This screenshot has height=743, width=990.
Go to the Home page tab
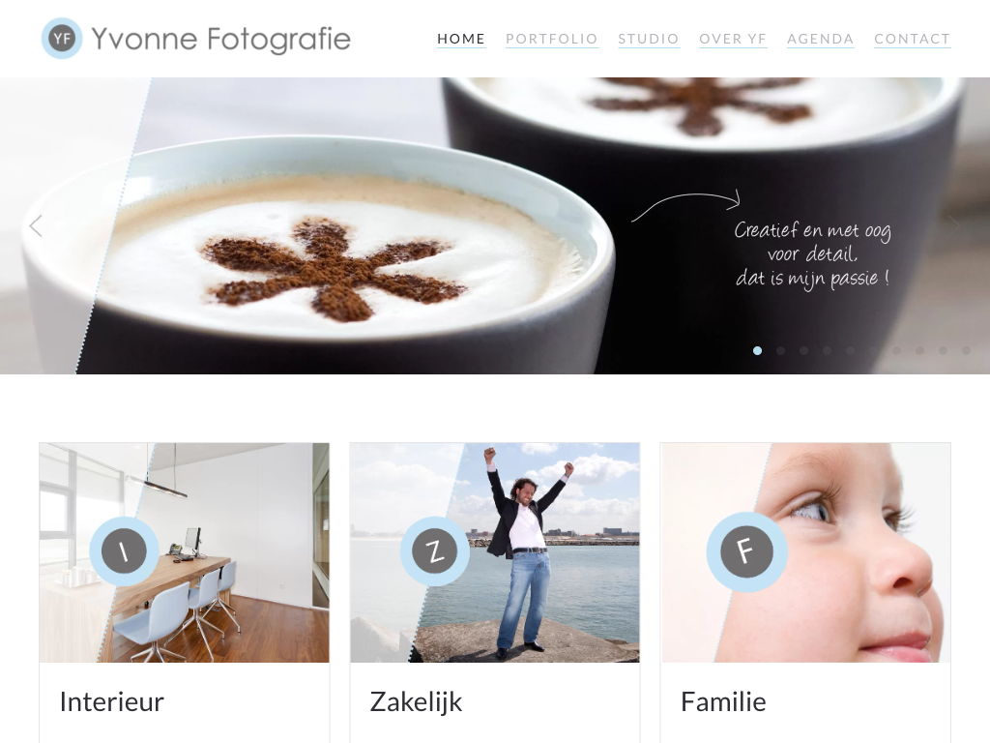pyautogui.click(x=461, y=39)
